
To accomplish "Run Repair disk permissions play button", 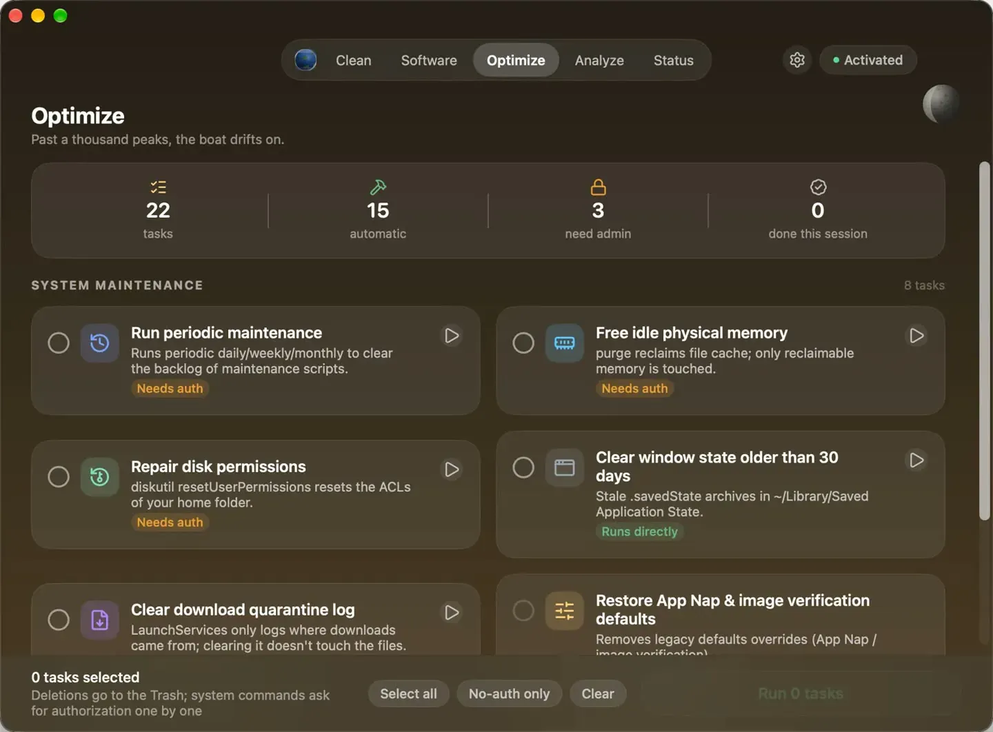I will pyautogui.click(x=452, y=469).
